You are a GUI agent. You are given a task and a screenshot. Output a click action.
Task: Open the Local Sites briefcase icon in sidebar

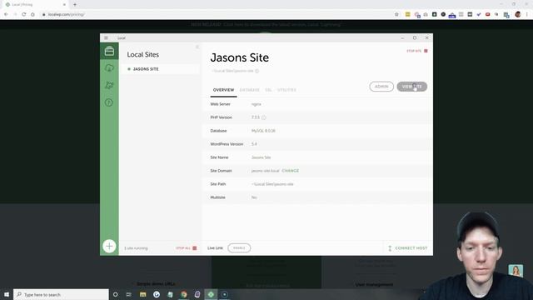click(x=109, y=51)
